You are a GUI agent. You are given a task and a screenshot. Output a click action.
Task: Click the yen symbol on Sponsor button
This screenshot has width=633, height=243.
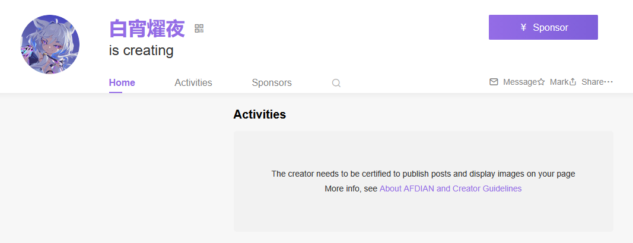pyautogui.click(x=523, y=27)
